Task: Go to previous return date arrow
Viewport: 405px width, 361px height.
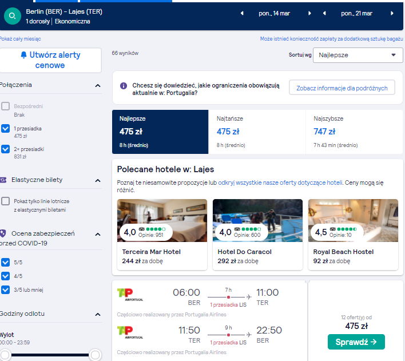Action: tap(324, 13)
